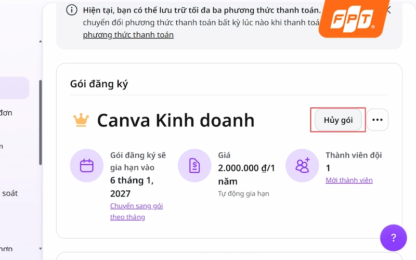The image size is (416, 260).
Task: Click the Canva Kinh doanh plan title
Action: (x=176, y=120)
